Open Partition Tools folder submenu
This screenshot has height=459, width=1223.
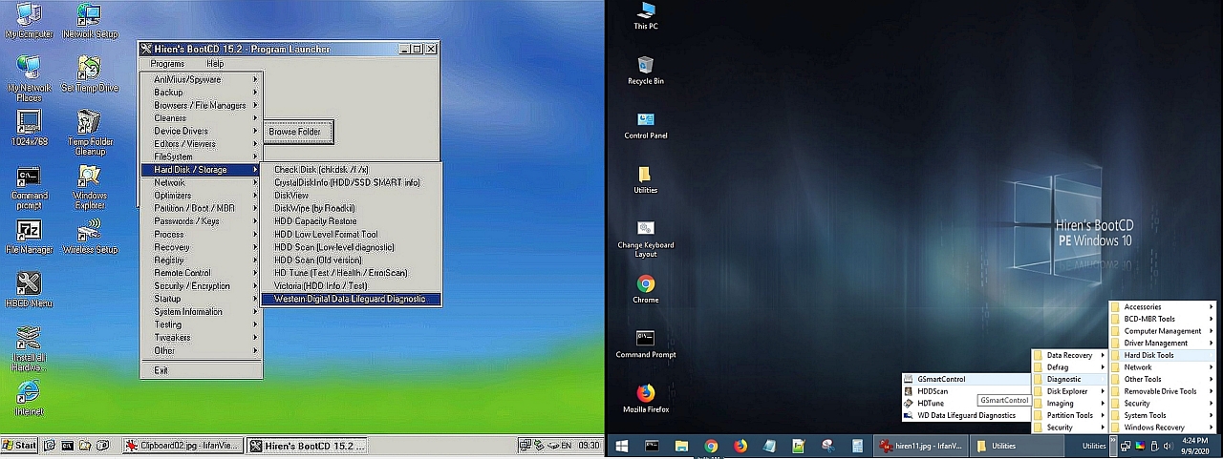pyautogui.click(x=1068, y=415)
